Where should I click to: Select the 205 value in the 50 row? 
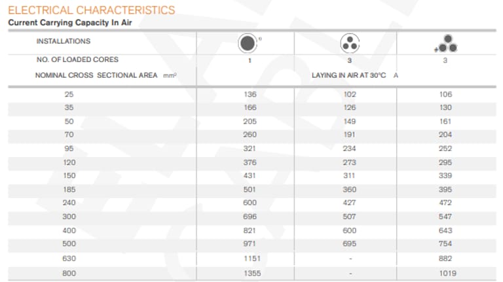(250, 121)
